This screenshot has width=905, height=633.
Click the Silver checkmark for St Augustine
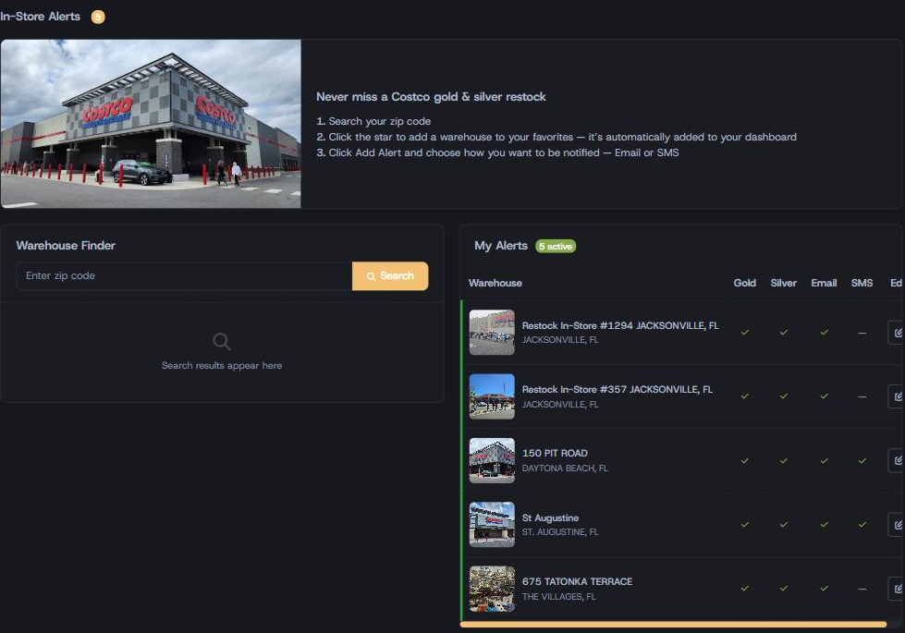(x=783, y=525)
